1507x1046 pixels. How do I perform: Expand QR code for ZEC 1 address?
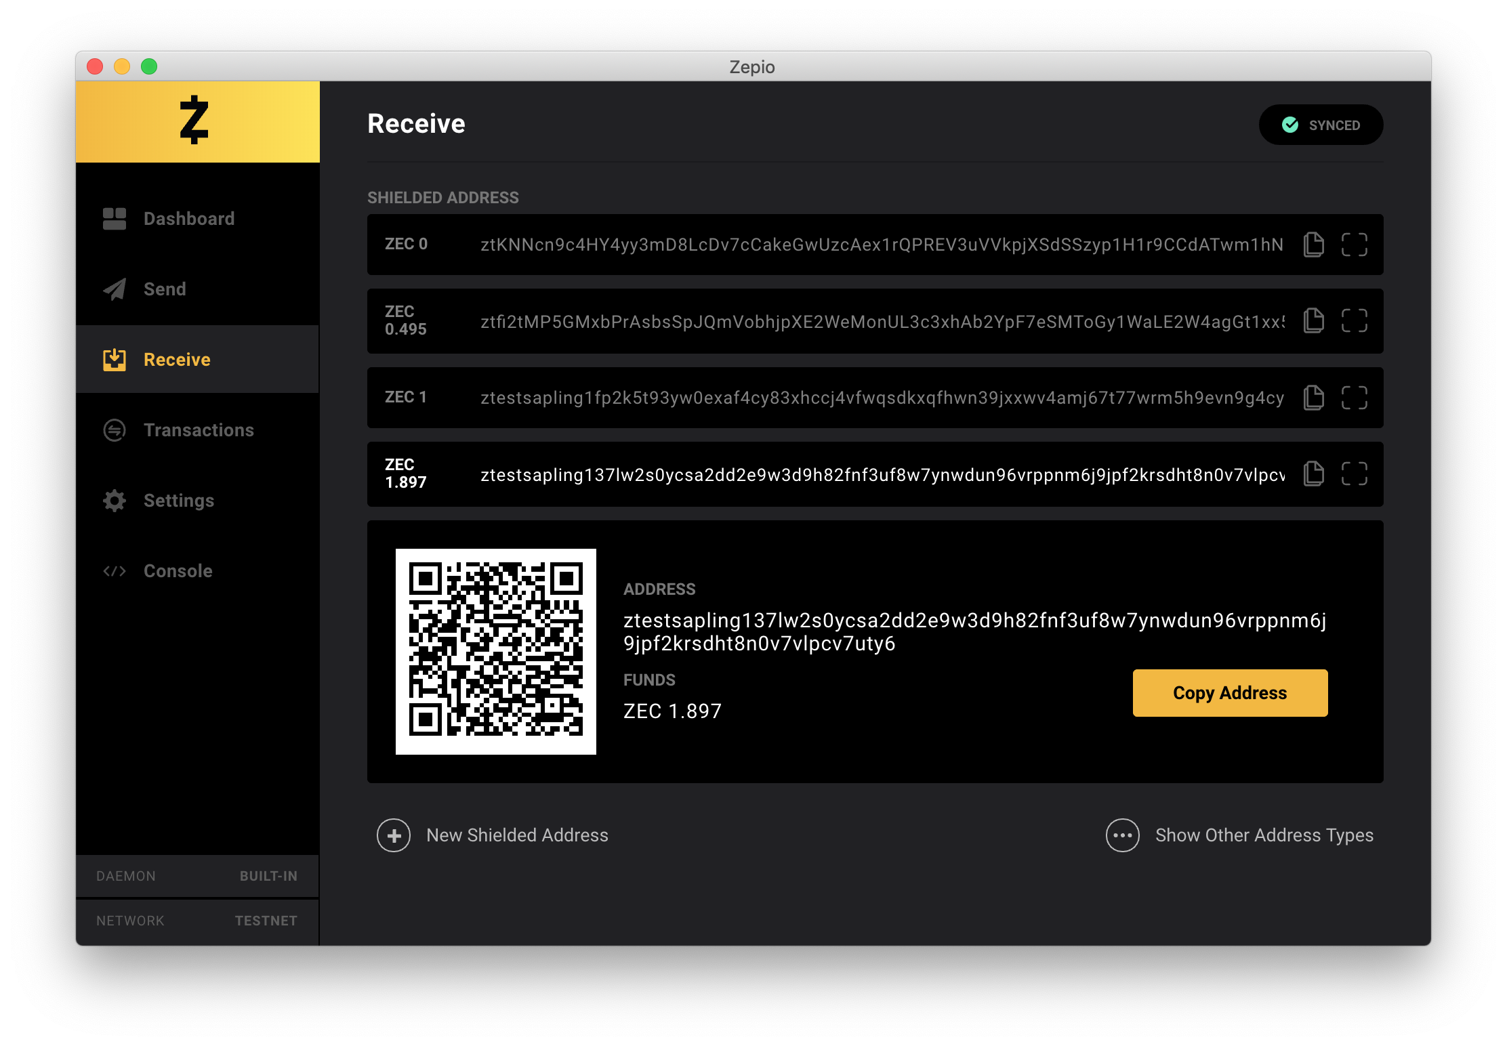point(1354,398)
